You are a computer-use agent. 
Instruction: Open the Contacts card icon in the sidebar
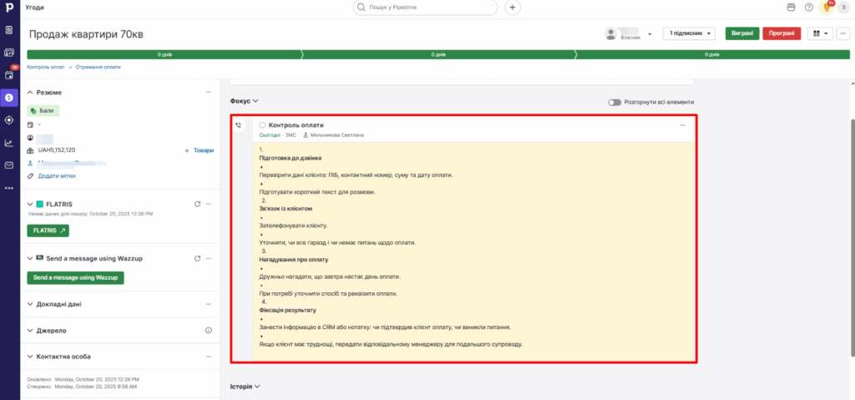[8, 53]
